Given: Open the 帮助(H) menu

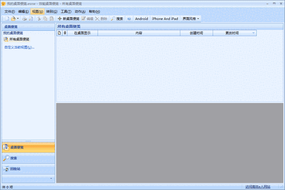Looking at the screenshot, I should pyautogui.click(x=94, y=11).
